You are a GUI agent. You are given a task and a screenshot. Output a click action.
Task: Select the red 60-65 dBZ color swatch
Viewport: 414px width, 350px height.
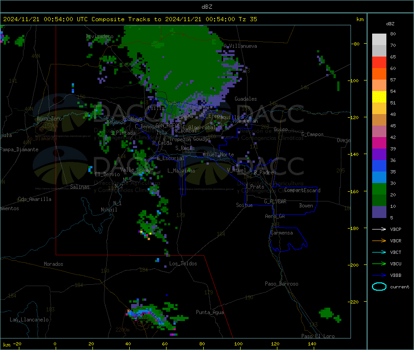click(x=379, y=62)
